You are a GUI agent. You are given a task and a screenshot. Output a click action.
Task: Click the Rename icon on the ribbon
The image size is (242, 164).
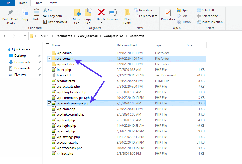(x=113, y=15)
